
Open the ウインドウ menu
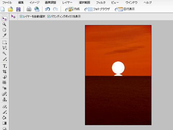coord(131,3)
